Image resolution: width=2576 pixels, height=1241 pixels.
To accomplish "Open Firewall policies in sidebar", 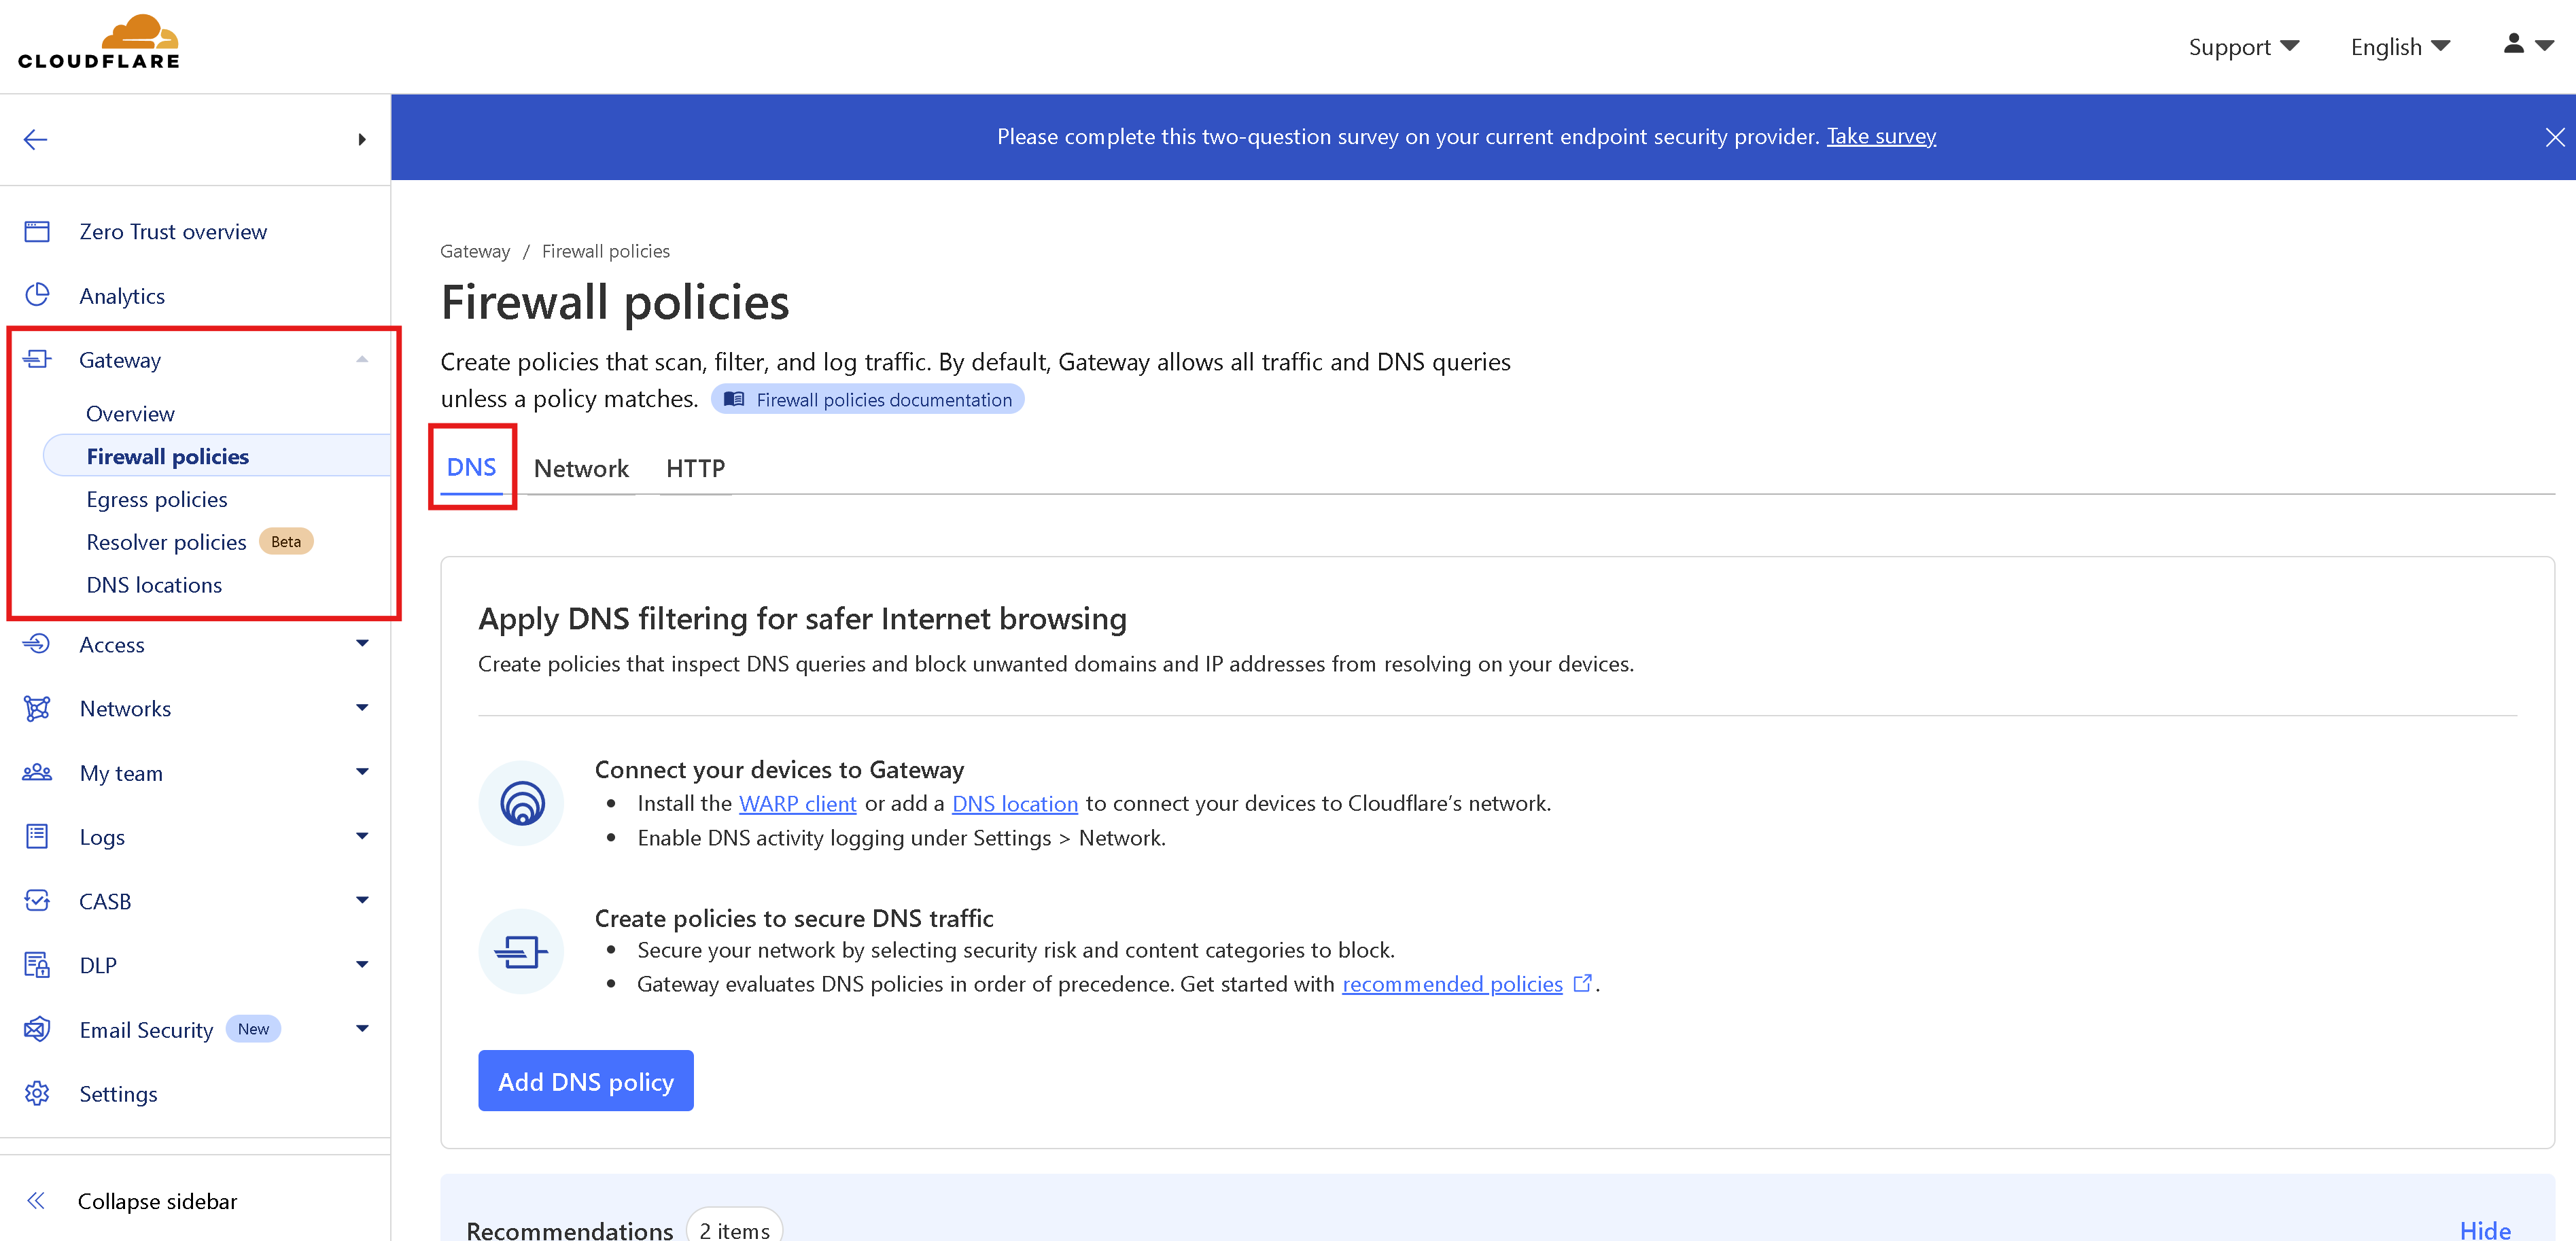I will (217, 456).
